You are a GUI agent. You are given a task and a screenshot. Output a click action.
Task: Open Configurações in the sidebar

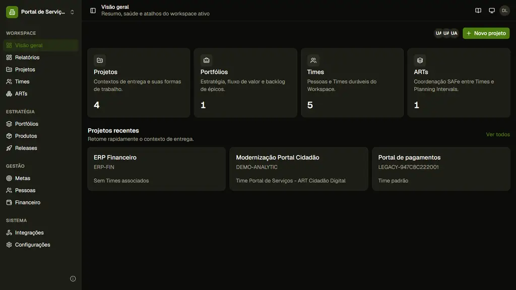(40, 245)
